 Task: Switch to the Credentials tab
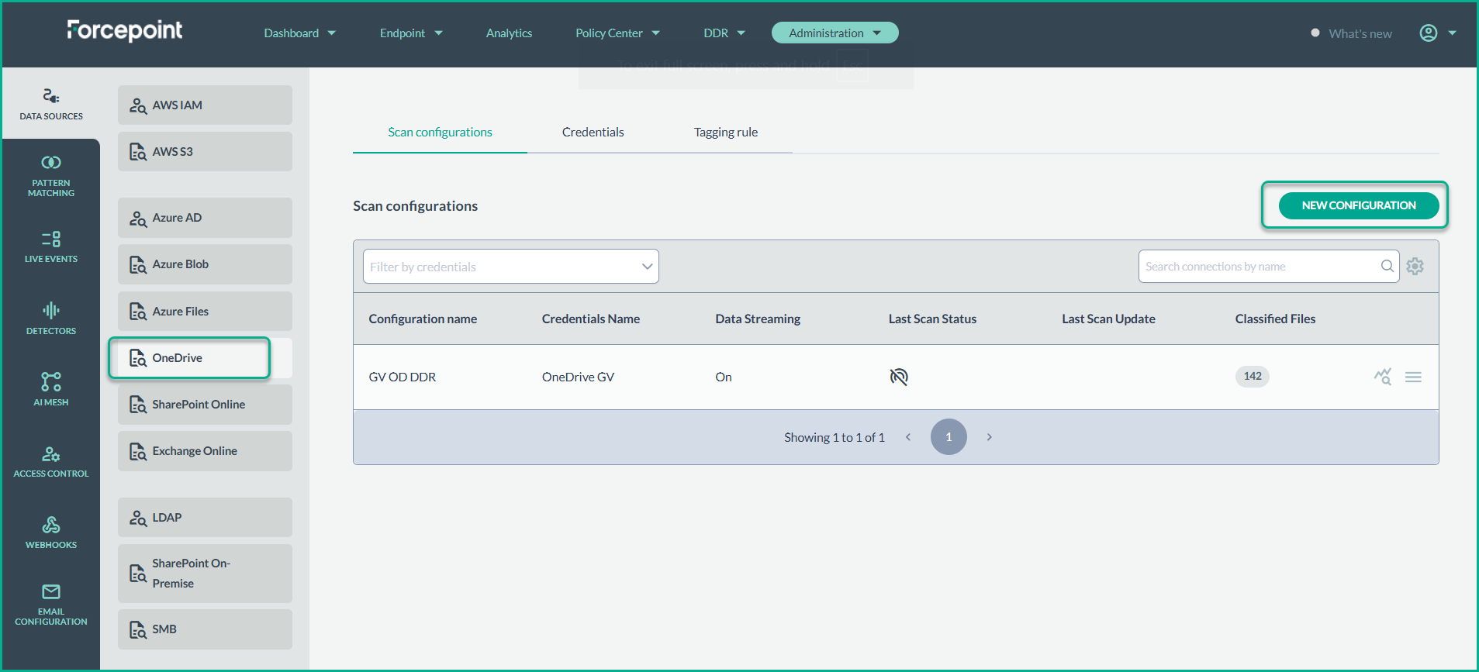pyautogui.click(x=593, y=133)
